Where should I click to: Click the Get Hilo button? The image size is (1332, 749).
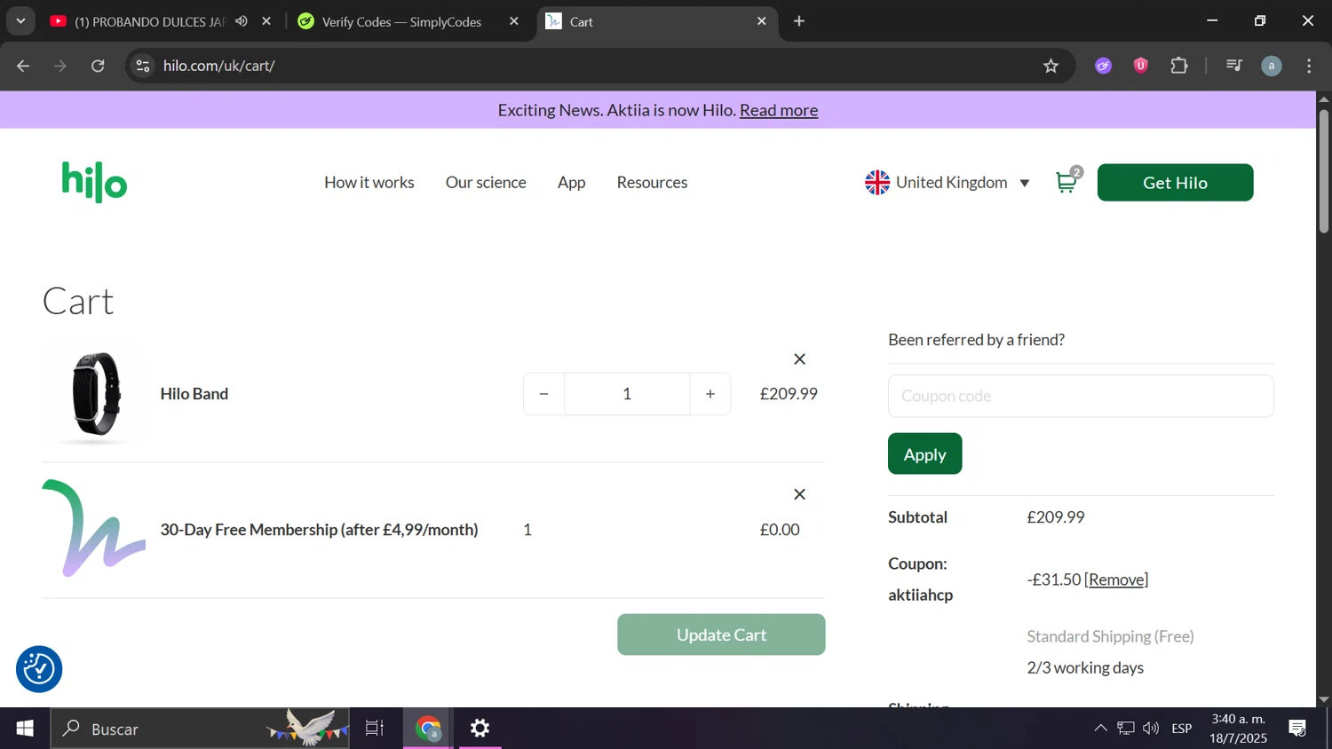point(1175,183)
